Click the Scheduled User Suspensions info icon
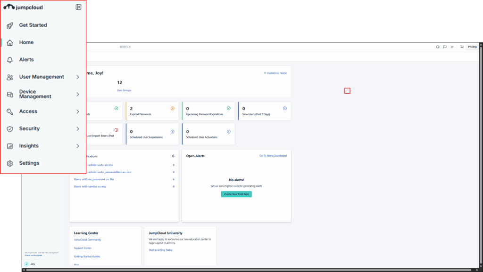 pos(172,132)
